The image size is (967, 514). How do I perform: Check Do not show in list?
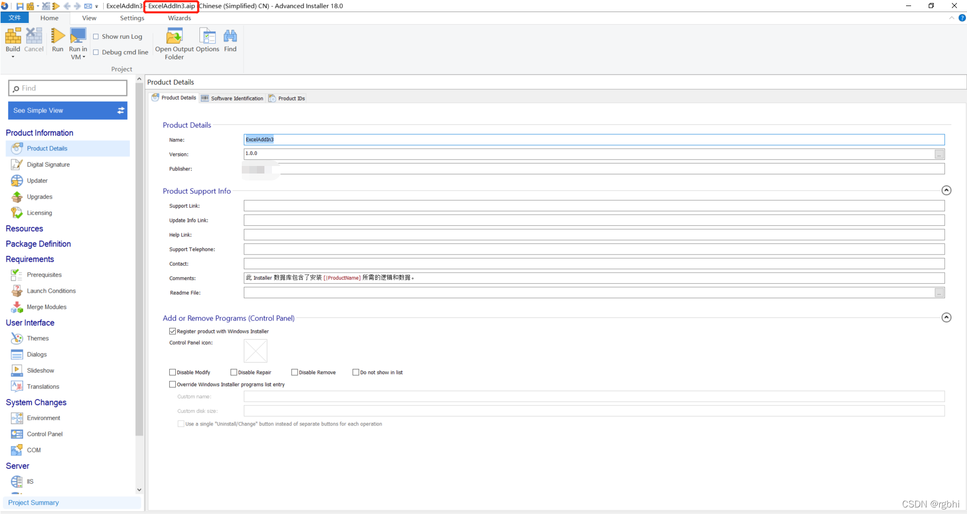356,372
